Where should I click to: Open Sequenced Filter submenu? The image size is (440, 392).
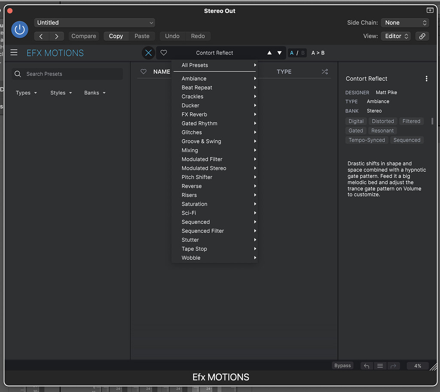[215, 231]
